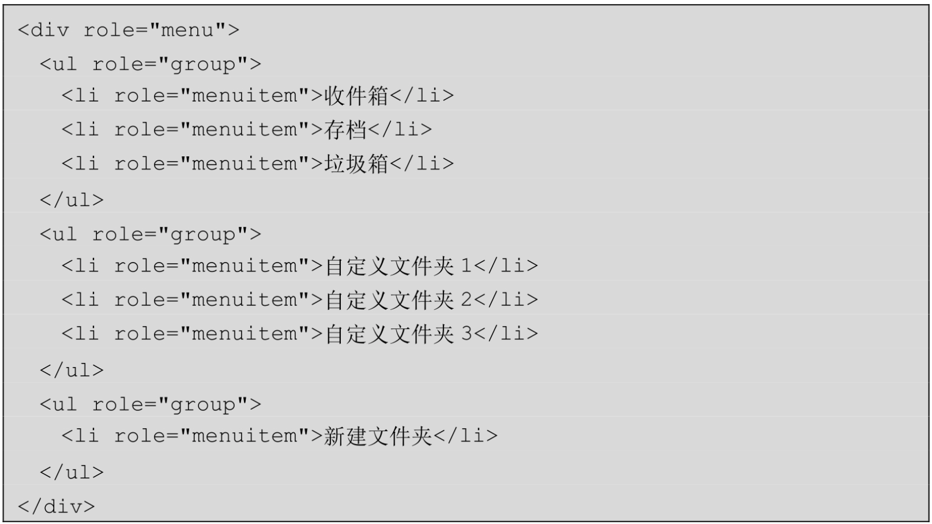
Task: Click the second ul role="group" line
Action: (x=151, y=234)
